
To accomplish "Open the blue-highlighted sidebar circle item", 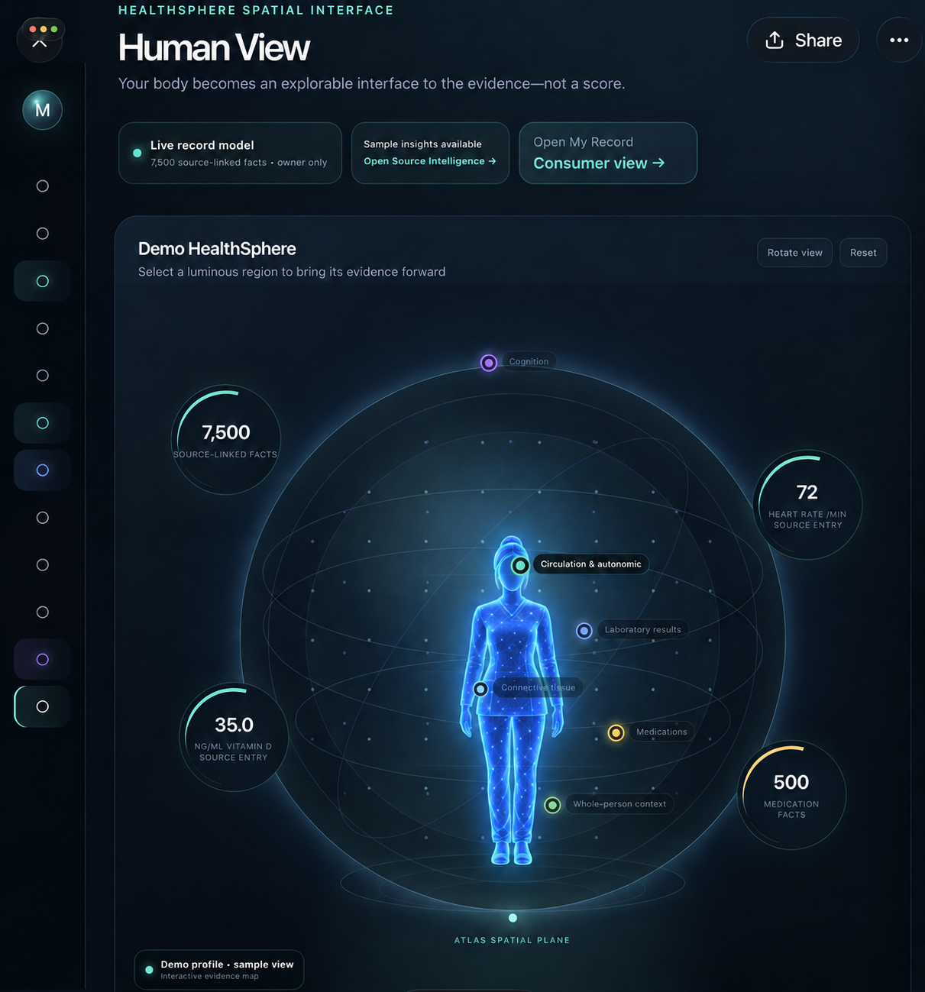I will [x=43, y=470].
